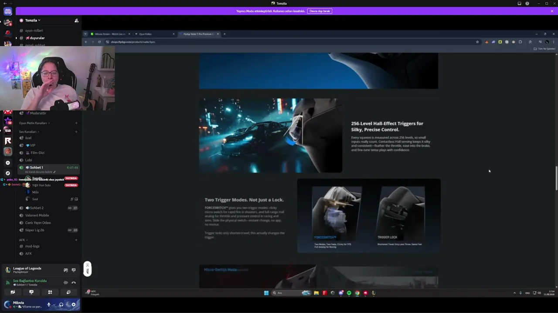
Task: Click the League of Legends activity icon
Action: [x=7, y=270]
